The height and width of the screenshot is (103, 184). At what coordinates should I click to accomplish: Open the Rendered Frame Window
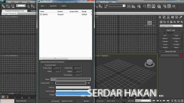[x=169, y=6]
